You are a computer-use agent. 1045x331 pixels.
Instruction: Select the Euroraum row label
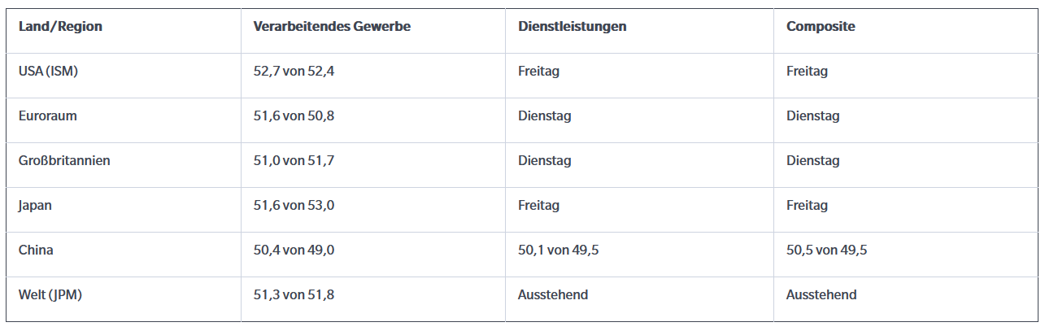coord(47,116)
